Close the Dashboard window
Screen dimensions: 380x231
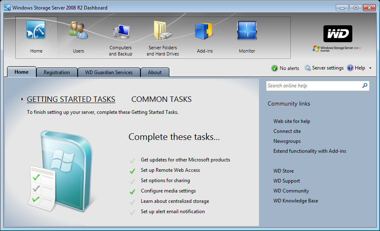(369, 8)
